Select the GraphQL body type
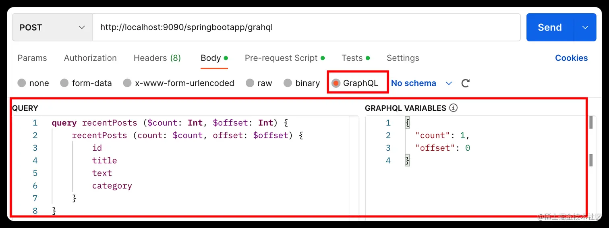This screenshot has height=228, width=609. click(336, 83)
